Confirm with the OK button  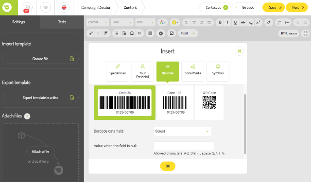168,166
